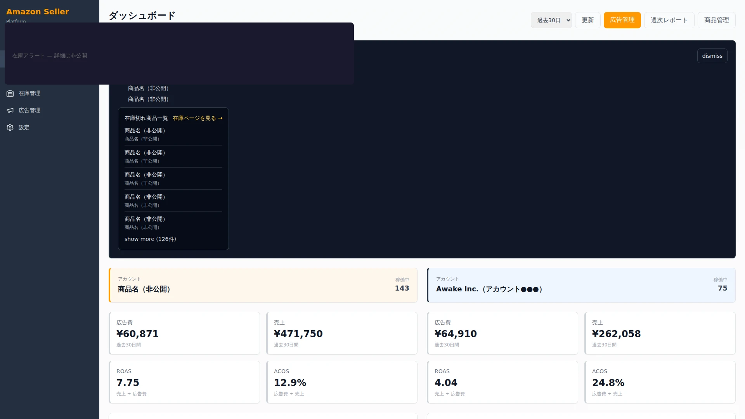This screenshot has width=745, height=419.
Task: Open the orange 広告管理 button in header
Action: (x=622, y=20)
